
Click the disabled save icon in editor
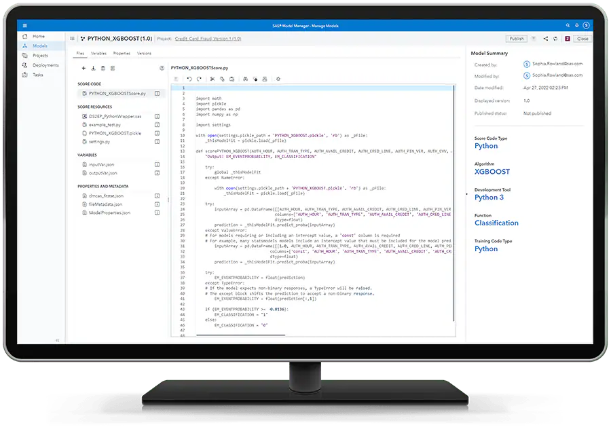click(176, 79)
